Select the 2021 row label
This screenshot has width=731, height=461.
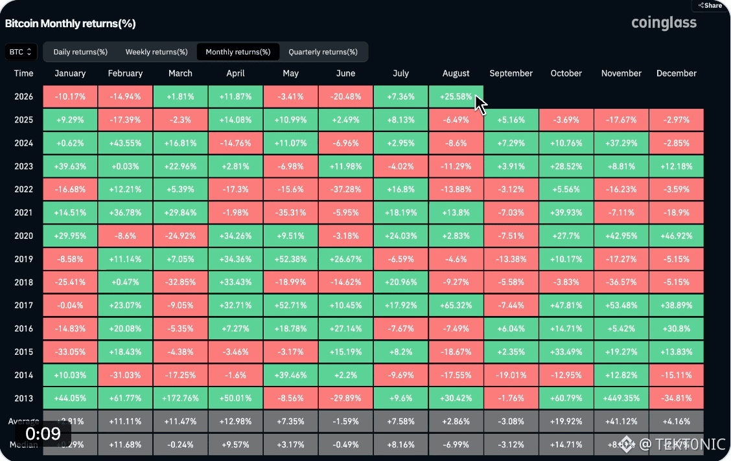point(23,212)
